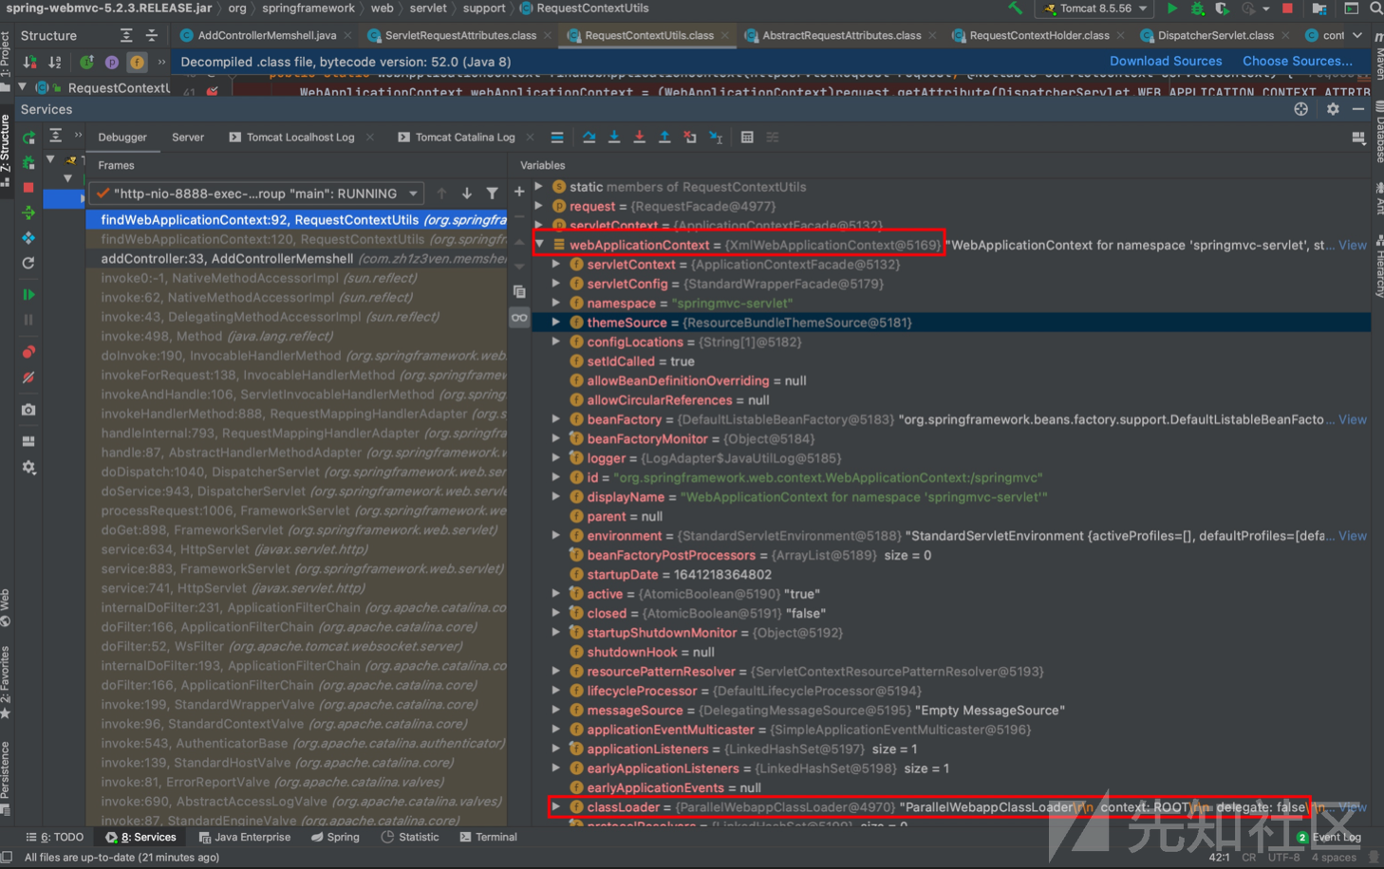The image size is (1384, 869).
Task: Click the Build project hammer icon
Action: [x=1016, y=9]
